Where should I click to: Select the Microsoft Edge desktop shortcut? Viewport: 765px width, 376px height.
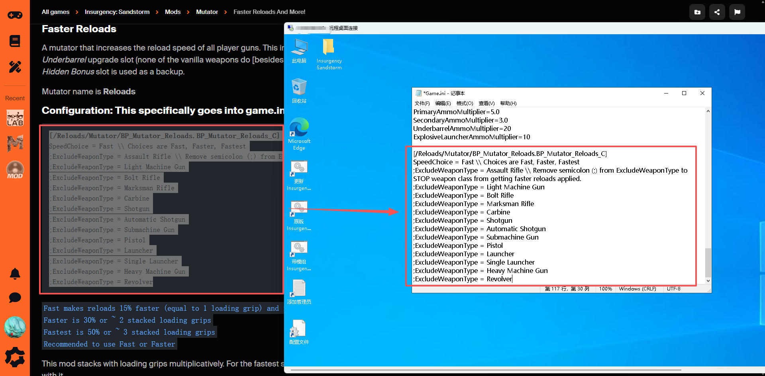pos(299,134)
